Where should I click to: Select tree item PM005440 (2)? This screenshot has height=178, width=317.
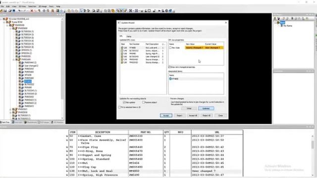pyautogui.click(x=31, y=63)
